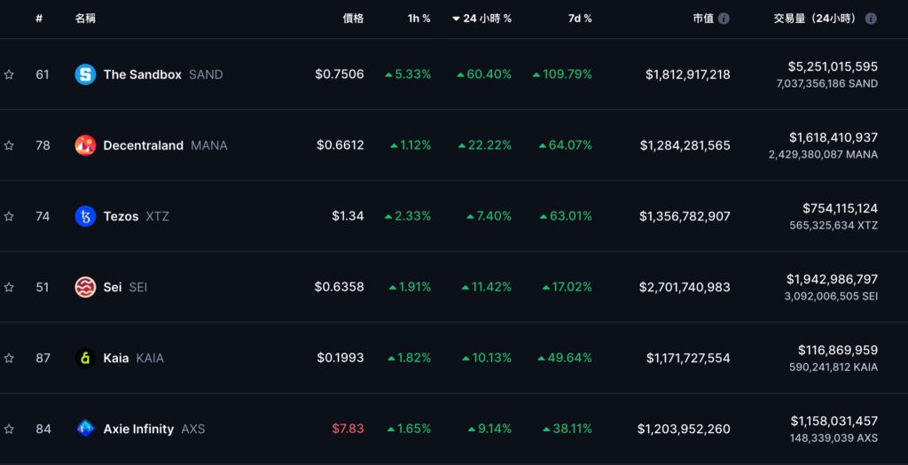This screenshot has height=465, width=908.
Task: Click the Axie Infinity coin logo icon
Action: coord(85,429)
